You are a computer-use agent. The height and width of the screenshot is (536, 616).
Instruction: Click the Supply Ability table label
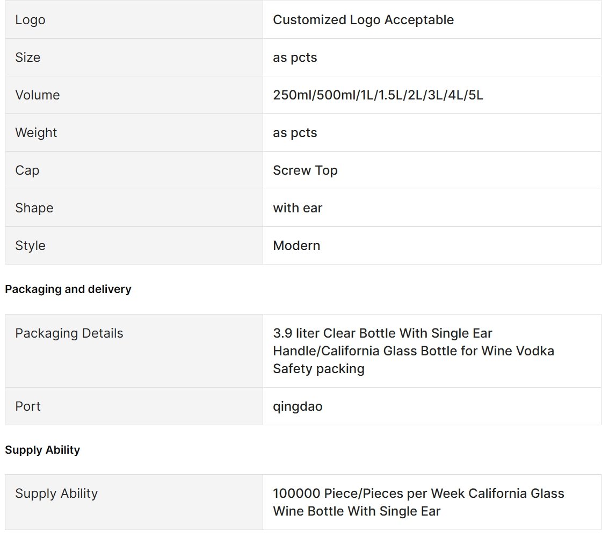pos(56,494)
